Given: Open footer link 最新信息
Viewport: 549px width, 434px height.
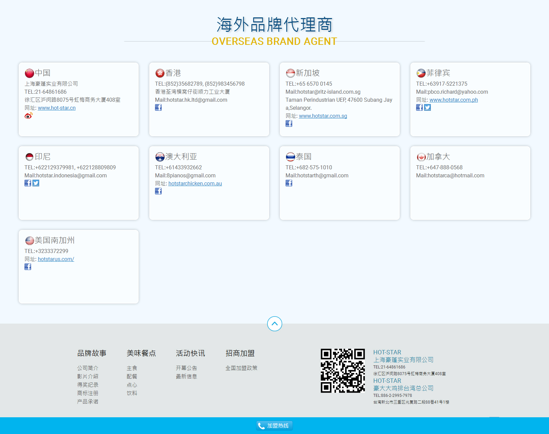Looking at the screenshot, I should click(186, 376).
